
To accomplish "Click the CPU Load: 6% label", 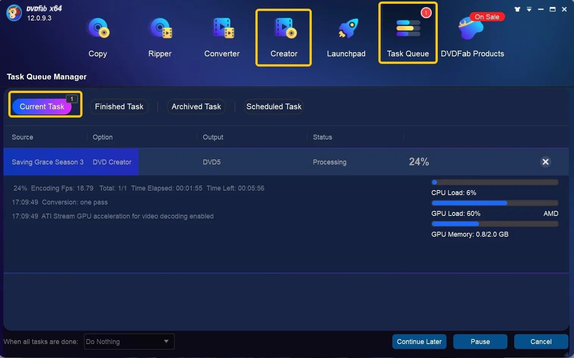I will click(x=454, y=193).
